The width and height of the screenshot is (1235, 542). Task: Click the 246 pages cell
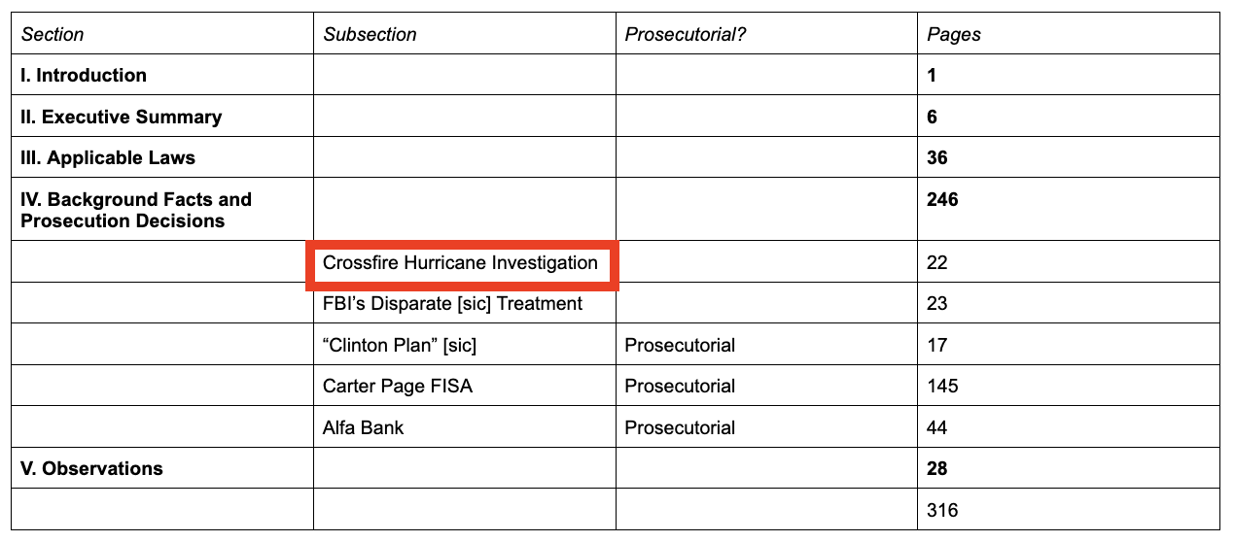coord(1069,210)
